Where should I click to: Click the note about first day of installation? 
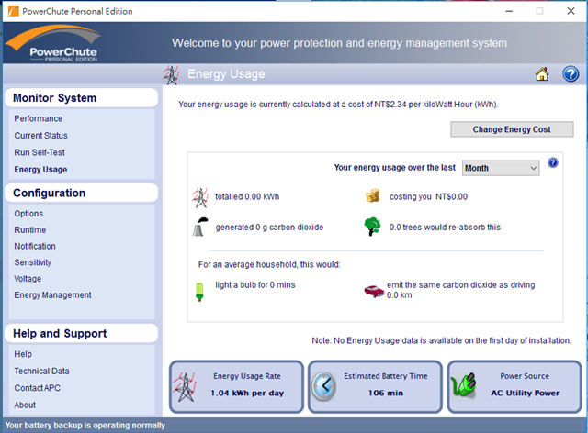click(x=442, y=340)
